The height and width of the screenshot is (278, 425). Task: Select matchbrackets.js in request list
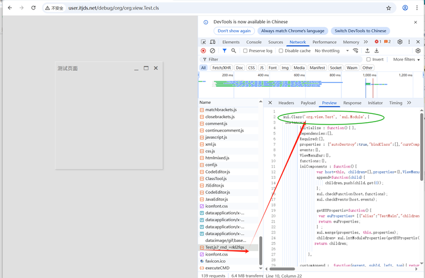point(228,110)
